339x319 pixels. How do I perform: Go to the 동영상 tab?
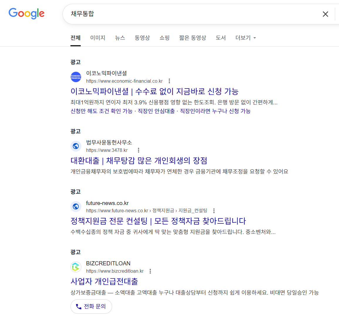click(x=142, y=38)
